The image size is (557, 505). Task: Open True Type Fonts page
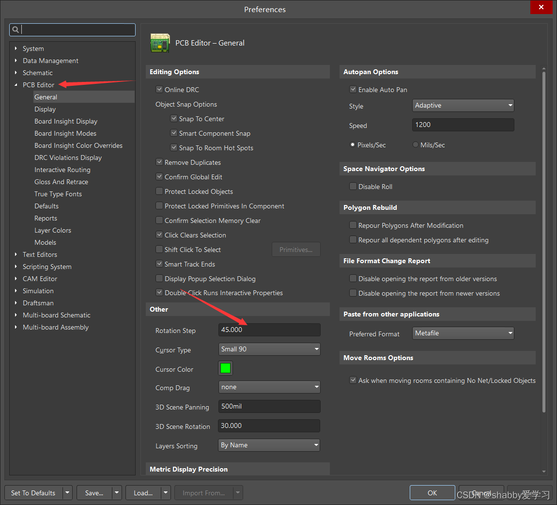(58, 194)
